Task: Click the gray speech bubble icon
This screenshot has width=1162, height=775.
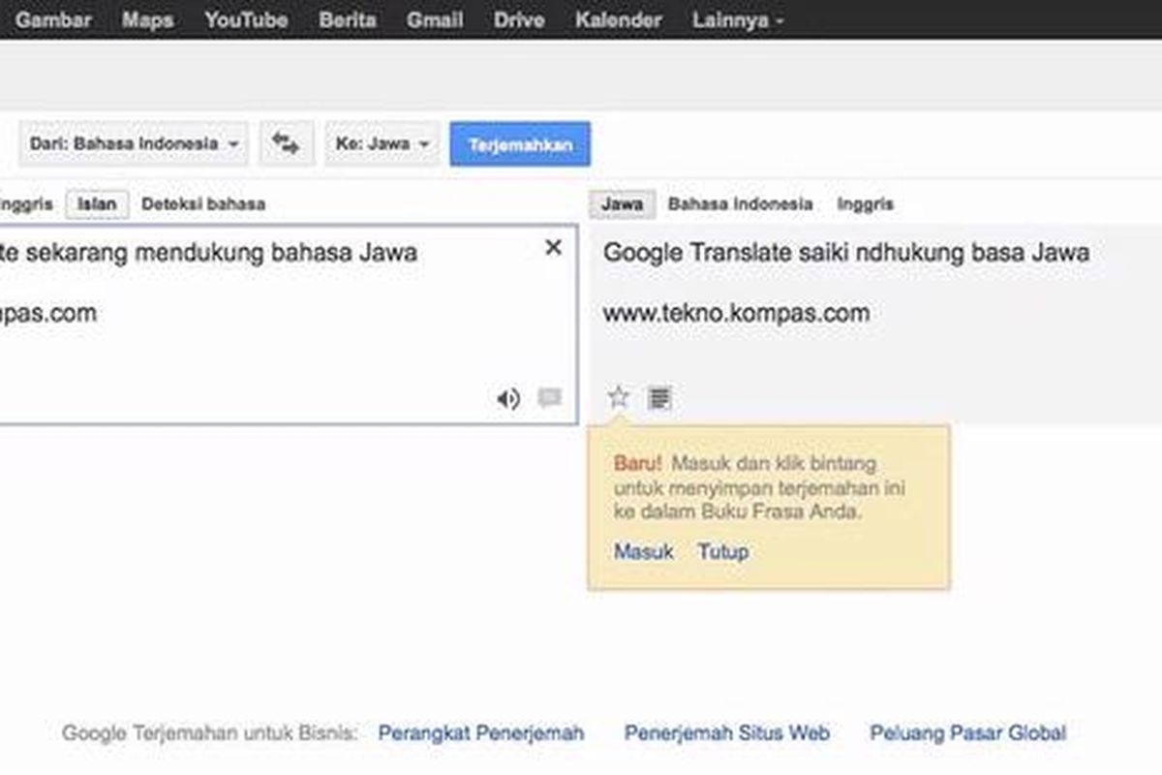Action: pyautogui.click(x=550, y=398)
